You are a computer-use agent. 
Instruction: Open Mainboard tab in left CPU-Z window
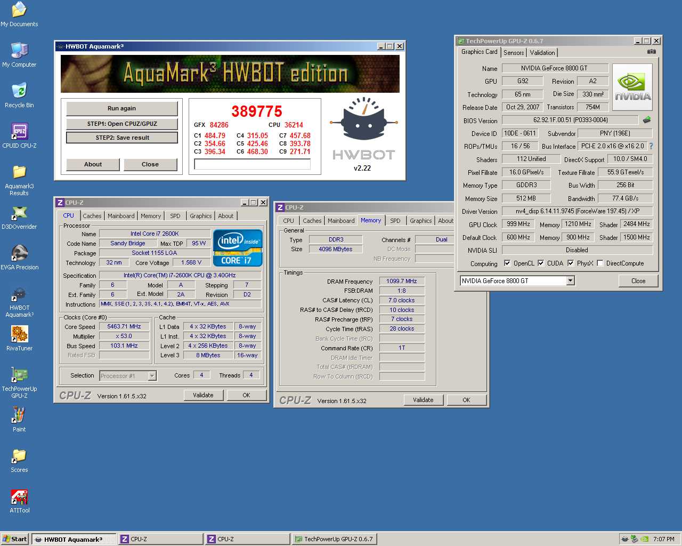[121, 216]
